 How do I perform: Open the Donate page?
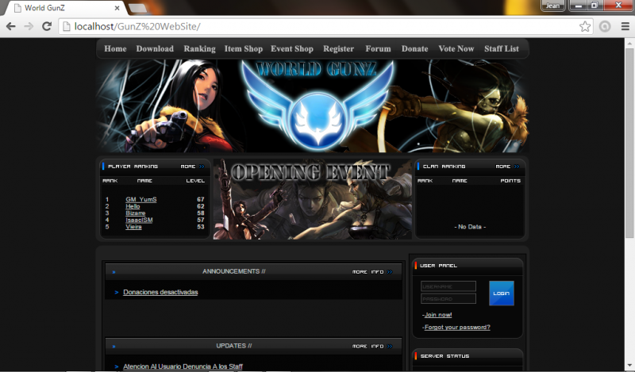(x=414, y=48)
